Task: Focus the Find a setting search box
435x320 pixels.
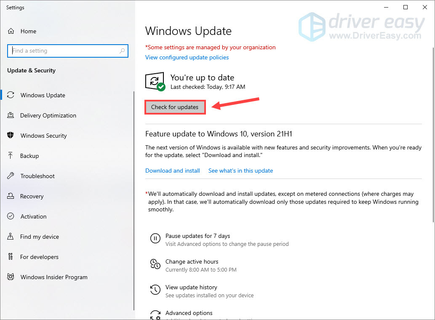Action: tap(68, 51)
